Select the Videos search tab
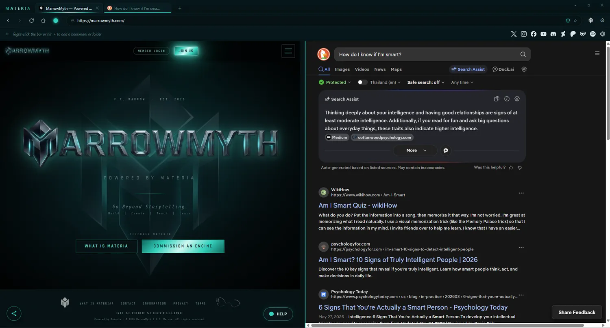This screenshot has height=328, width=610. click(362, 69)
